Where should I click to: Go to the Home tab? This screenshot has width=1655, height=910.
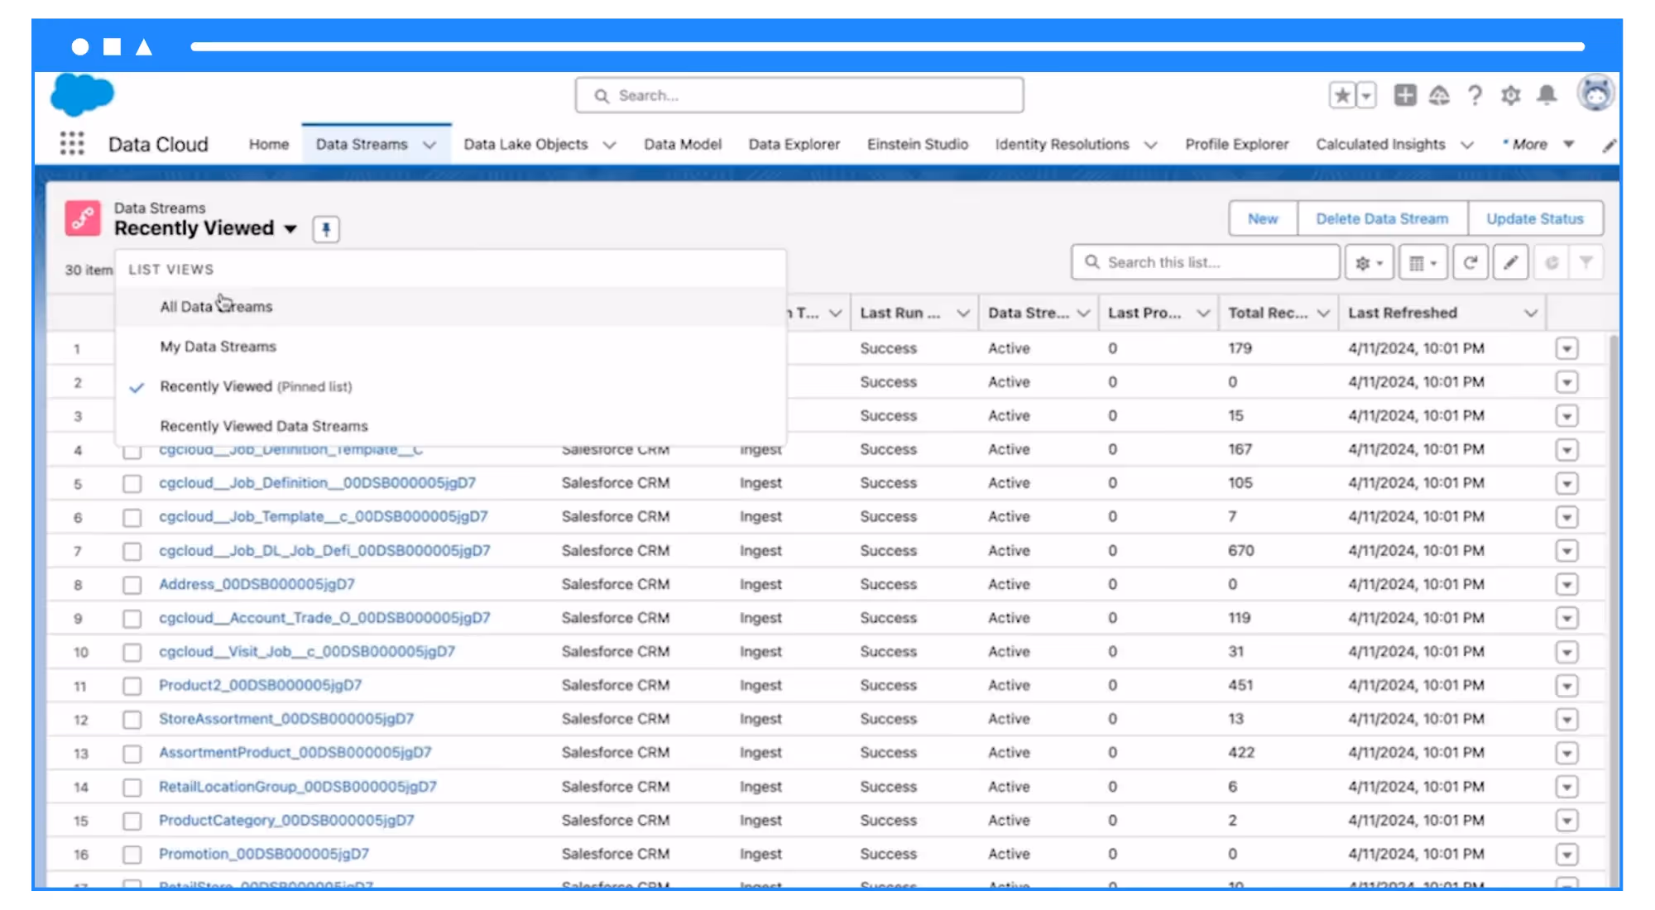pos(269,145)
